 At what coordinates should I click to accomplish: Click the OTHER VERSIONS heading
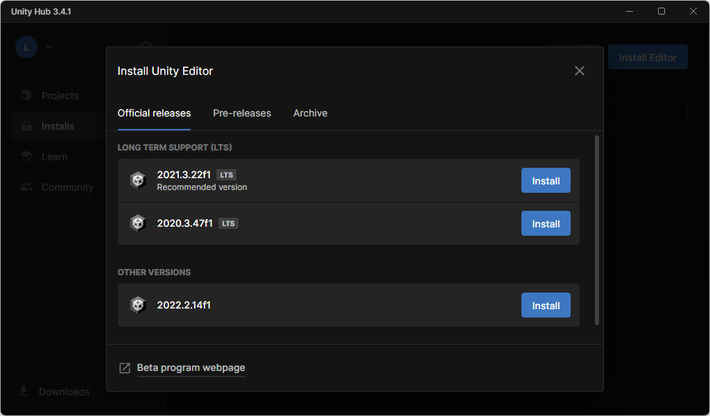pos(154,272)
